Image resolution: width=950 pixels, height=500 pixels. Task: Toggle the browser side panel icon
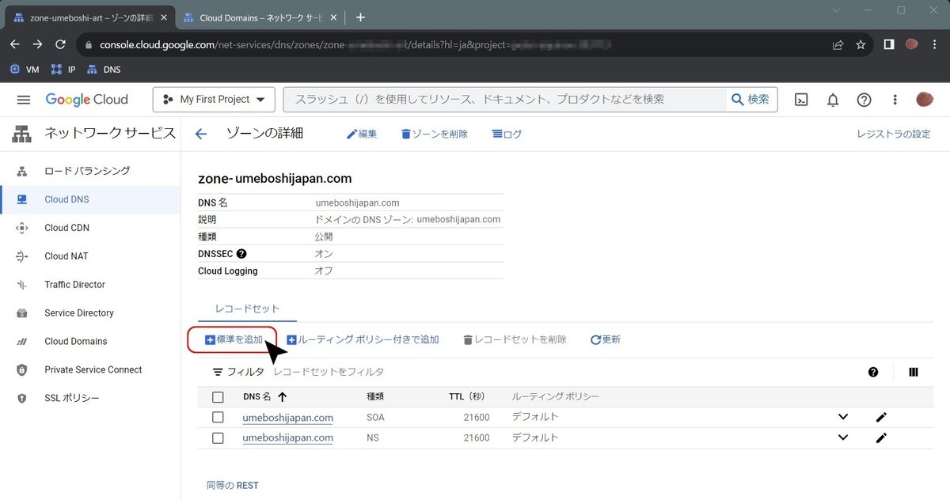click(889, 45)
